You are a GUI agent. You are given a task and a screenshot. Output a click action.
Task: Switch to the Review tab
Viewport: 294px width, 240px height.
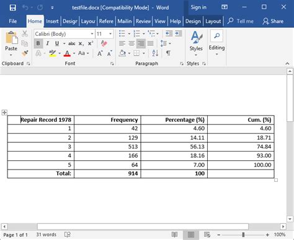[143, 21]
